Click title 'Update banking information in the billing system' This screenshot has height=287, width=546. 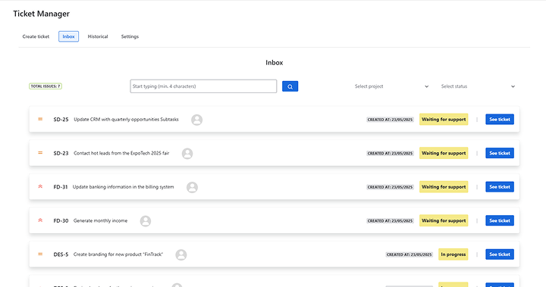click(124, 187)
